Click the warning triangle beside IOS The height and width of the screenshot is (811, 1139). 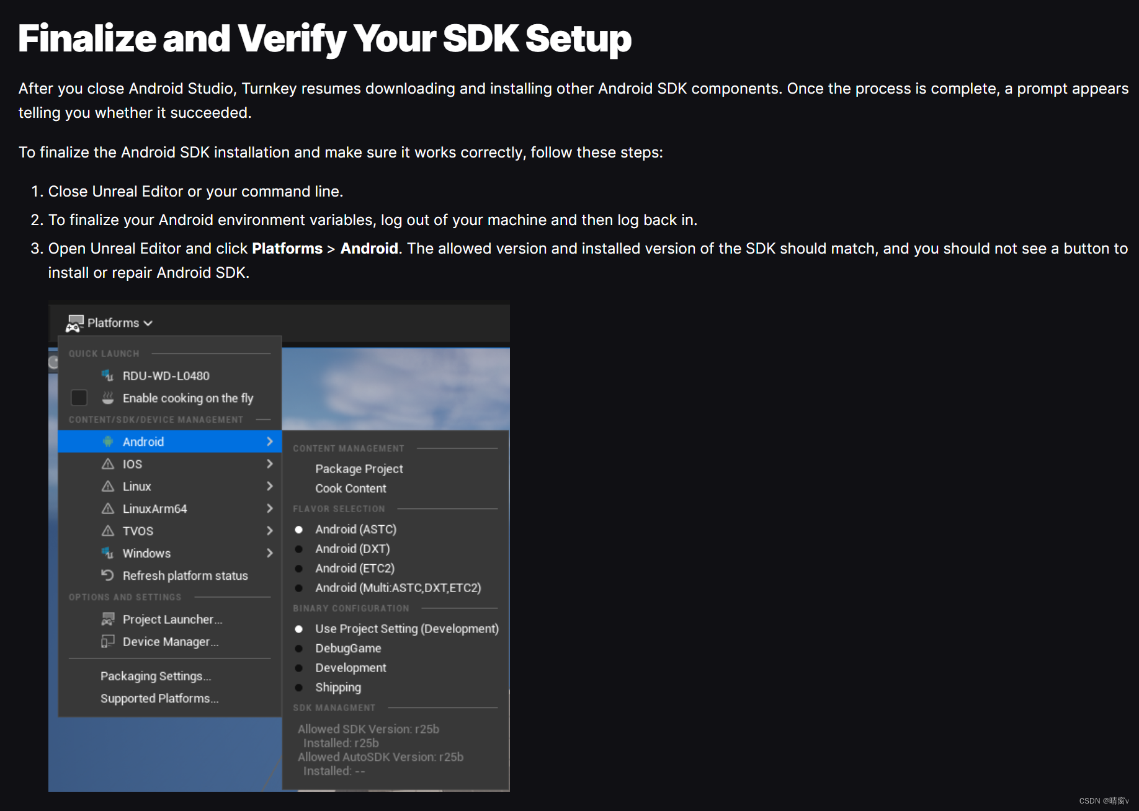(x=108, y=464)
